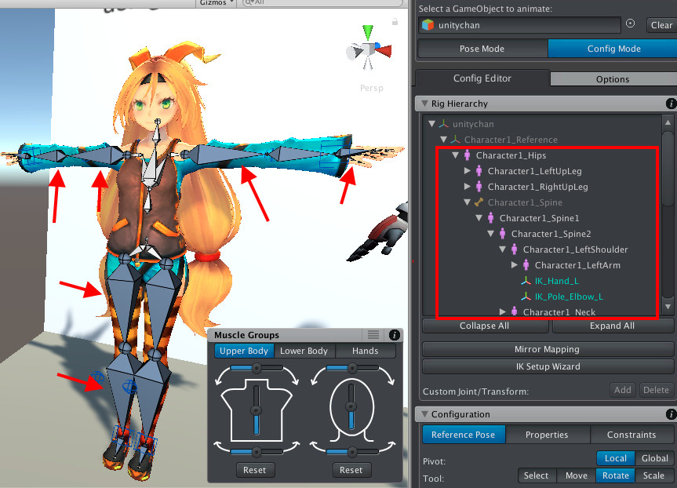Click the Character1_Spine2 humanoid icon
Screen dimensions: 677x488
tap(503, 234)
